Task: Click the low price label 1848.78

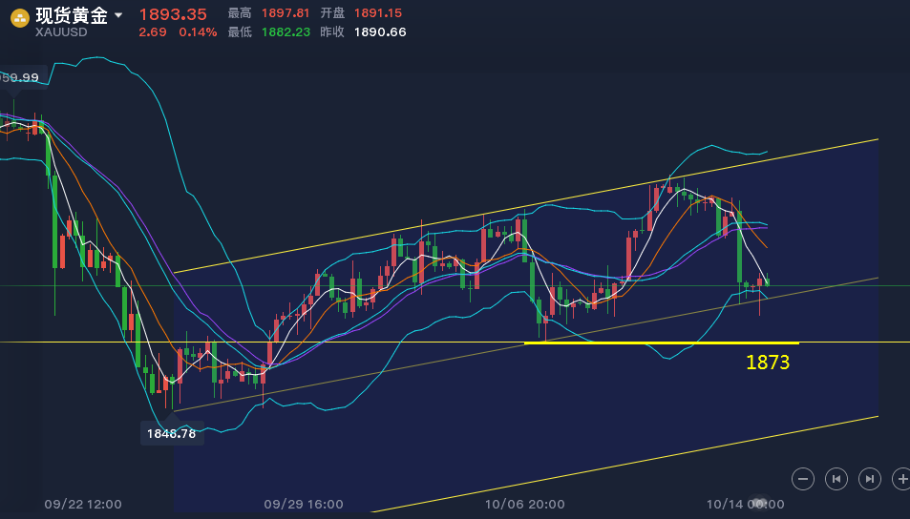Action: tap(172, 434)
